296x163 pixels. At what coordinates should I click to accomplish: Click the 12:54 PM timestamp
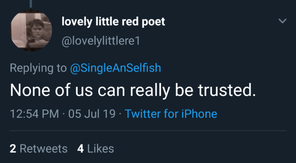coord(34,114)
